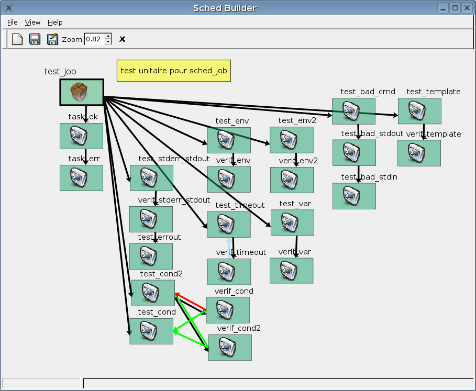Open the File menu
Image resolution: width=476 pixels, height=391 pixels.
coord(12,22)
